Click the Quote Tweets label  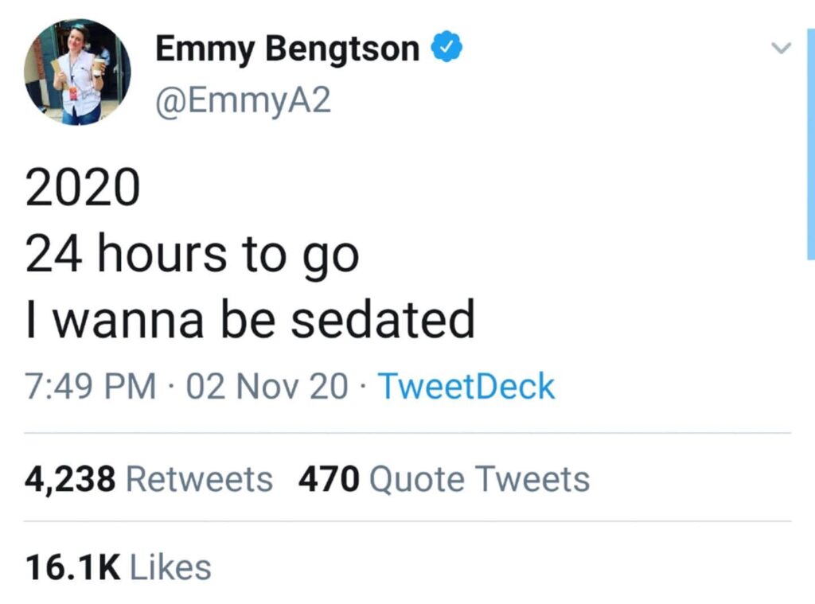coord(480,479)
